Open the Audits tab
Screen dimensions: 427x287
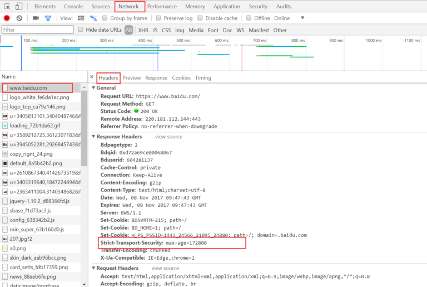pyautogui.click(x=284, y=6)
